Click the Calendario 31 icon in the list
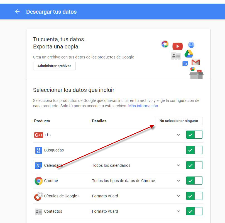Screen dimensions: 225x223 tap(39, 166)
